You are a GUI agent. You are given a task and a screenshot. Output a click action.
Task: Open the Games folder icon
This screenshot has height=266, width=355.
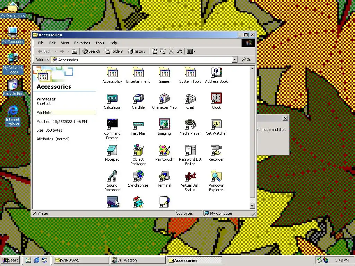[x=164, y=72]
